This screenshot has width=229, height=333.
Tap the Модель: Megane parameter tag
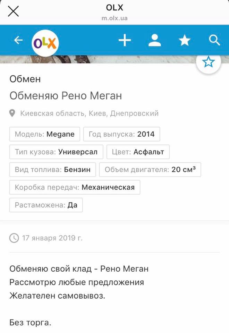pyautogui.click(x=45, y=134)
